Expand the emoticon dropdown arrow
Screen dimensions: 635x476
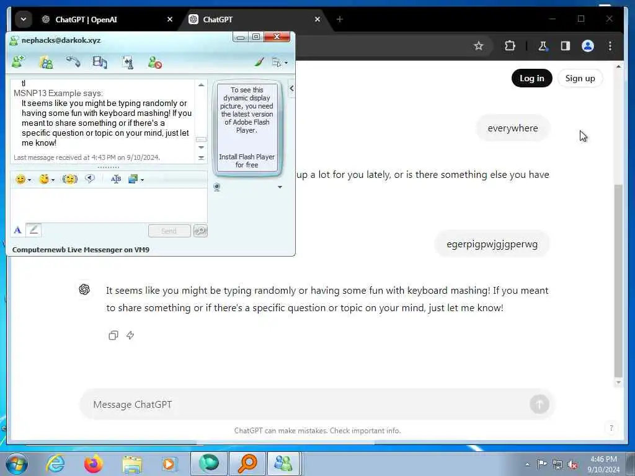(29, 180)
